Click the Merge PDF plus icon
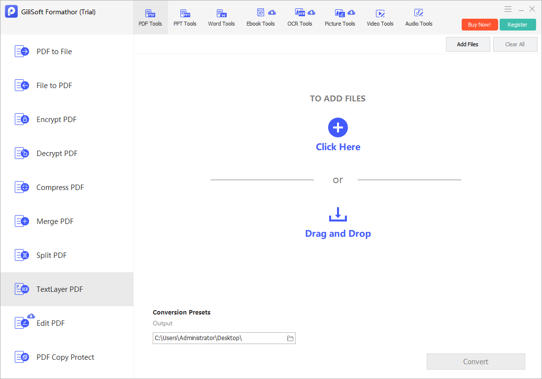This screenshot has width=542, height=379. coord(22,221)
